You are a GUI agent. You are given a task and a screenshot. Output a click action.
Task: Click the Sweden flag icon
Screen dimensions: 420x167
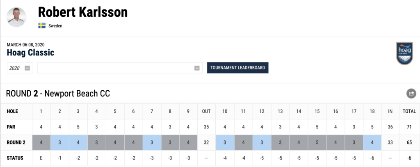(42, 25)
